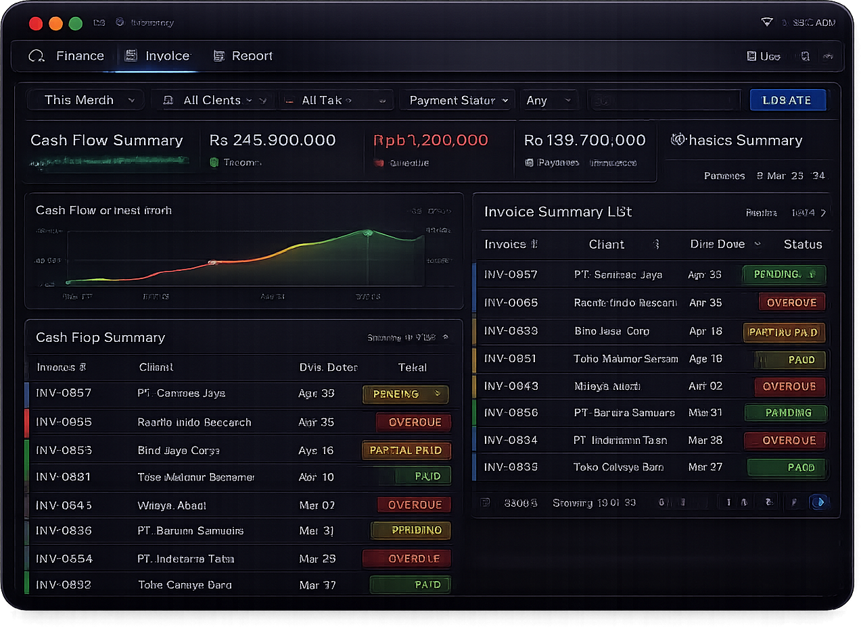Screen dimensions: 861x627
Task: Click the calendar icon next to All Clients filter
Action: pyautogui.click(x=168, y=99)
